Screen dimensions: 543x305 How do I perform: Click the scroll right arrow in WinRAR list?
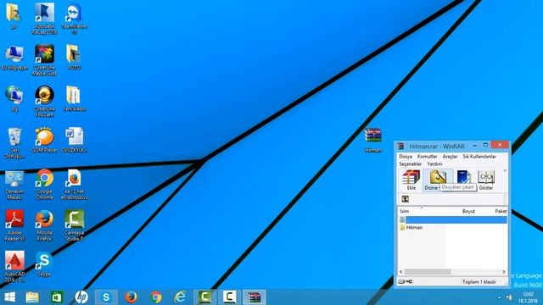coord(504,272)
